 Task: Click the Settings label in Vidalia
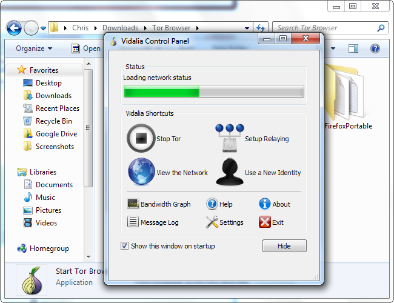pos(232,222)
